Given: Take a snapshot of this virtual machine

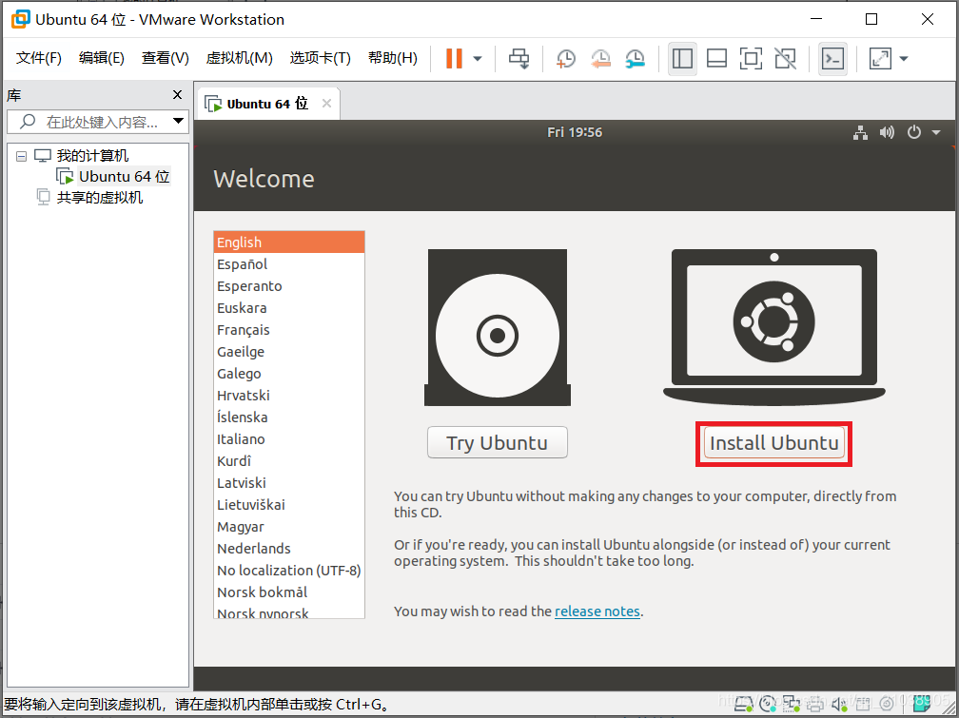Looking at the screenshot, I should click(566, 59).
